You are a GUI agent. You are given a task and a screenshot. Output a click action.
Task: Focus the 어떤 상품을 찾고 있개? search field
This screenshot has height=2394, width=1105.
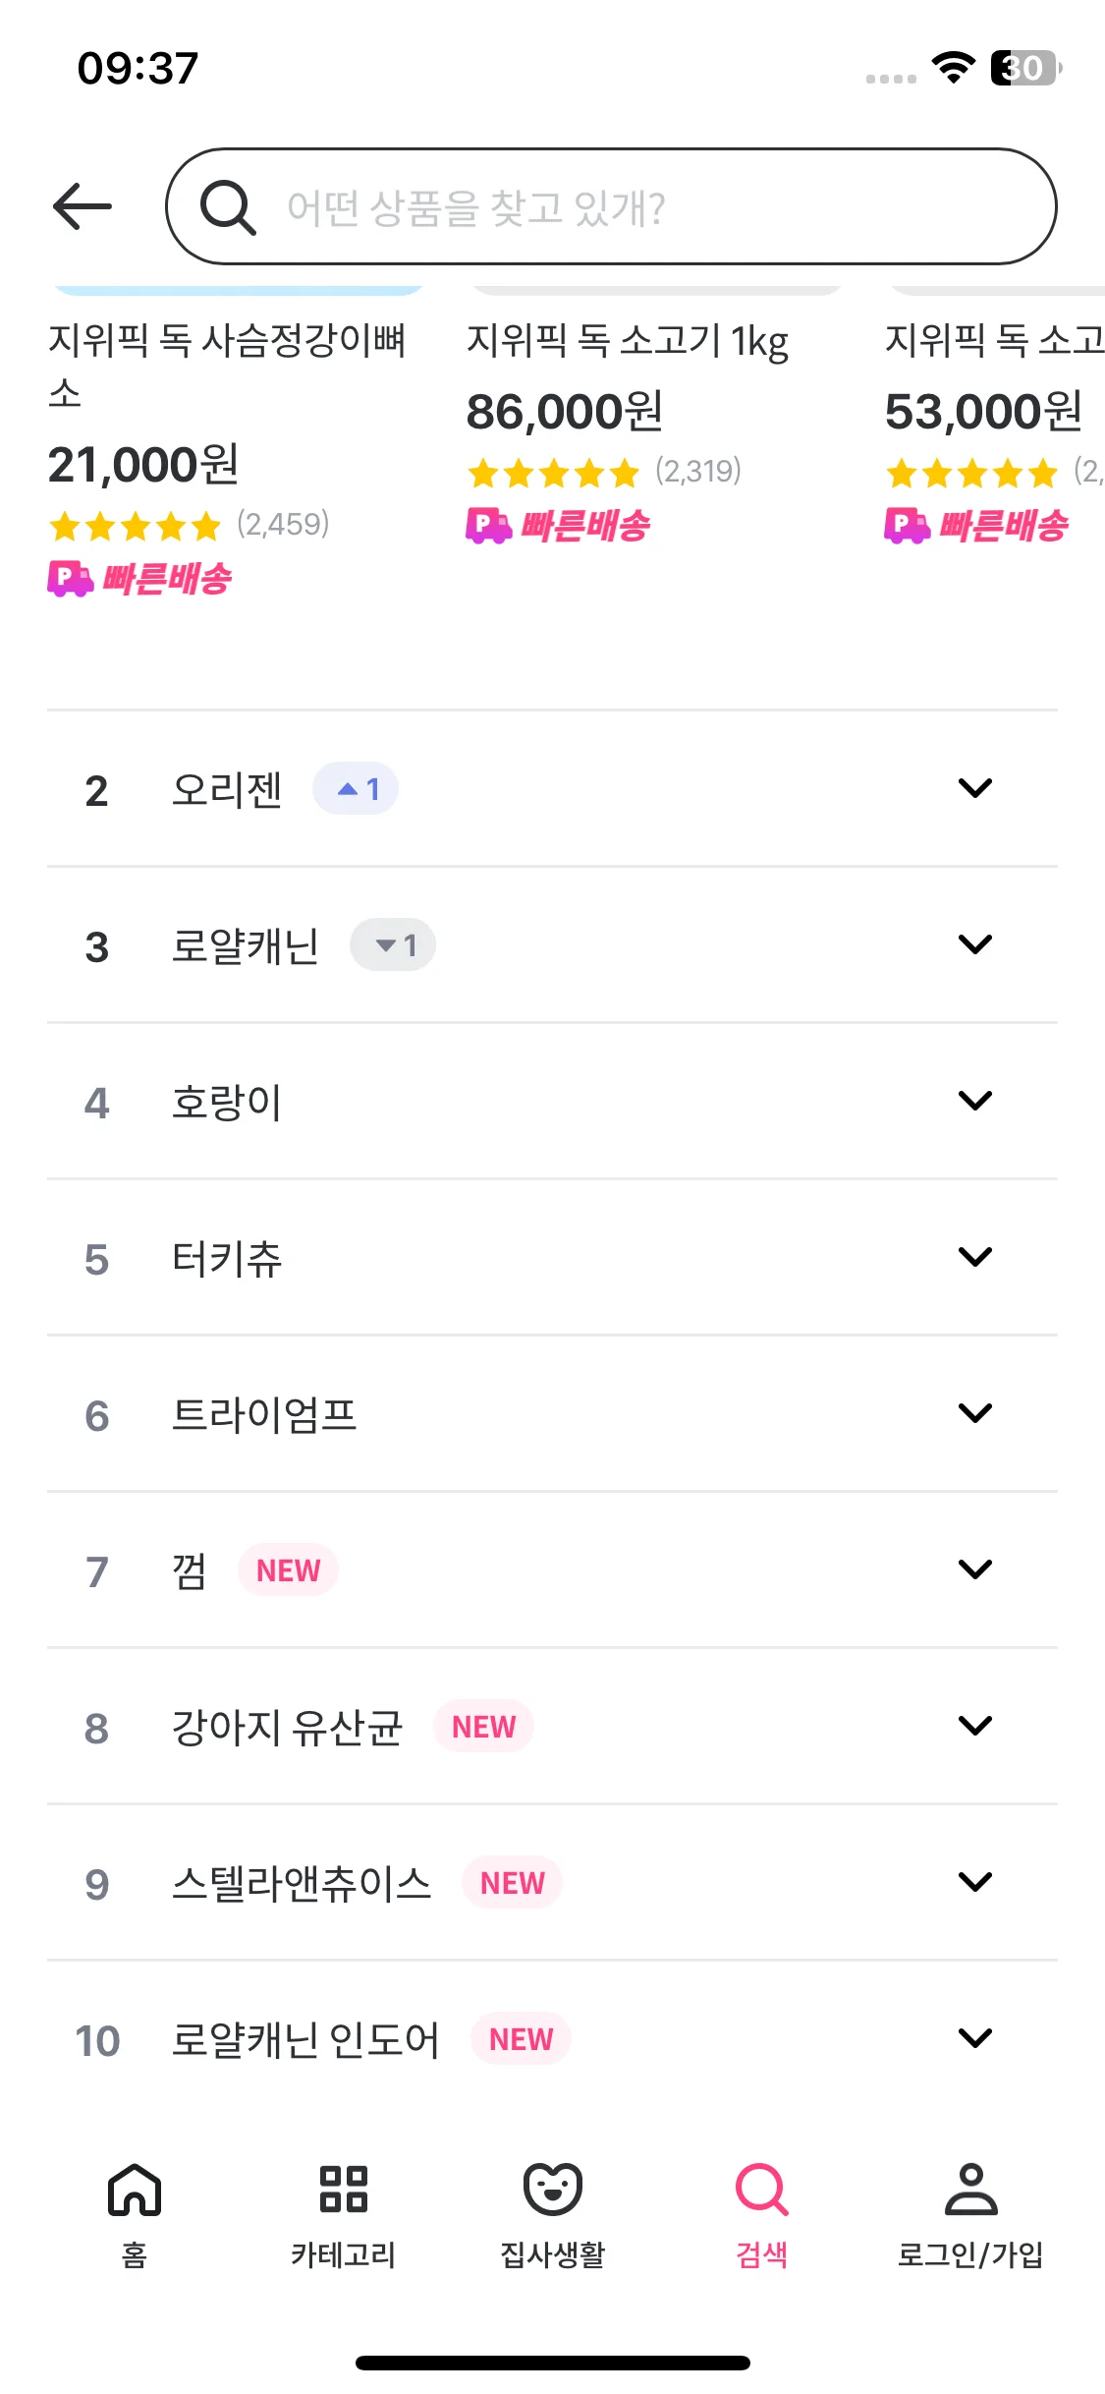(x=611, y=206)
